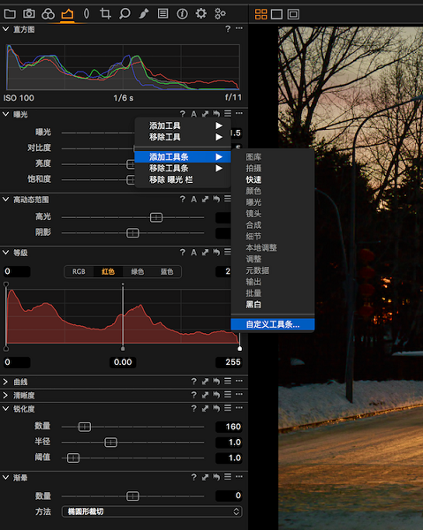Expand the 清晰度 panel
This screenshot has height=530, width=423.
(5, 395)
